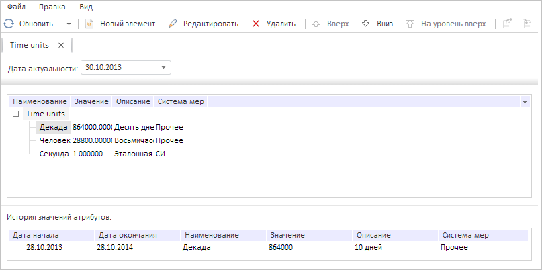Image resolution: width=542 pixels, height=270 pixels.
Task: Click the red Удалить cross icon
Action: click(x=256, y=24)
